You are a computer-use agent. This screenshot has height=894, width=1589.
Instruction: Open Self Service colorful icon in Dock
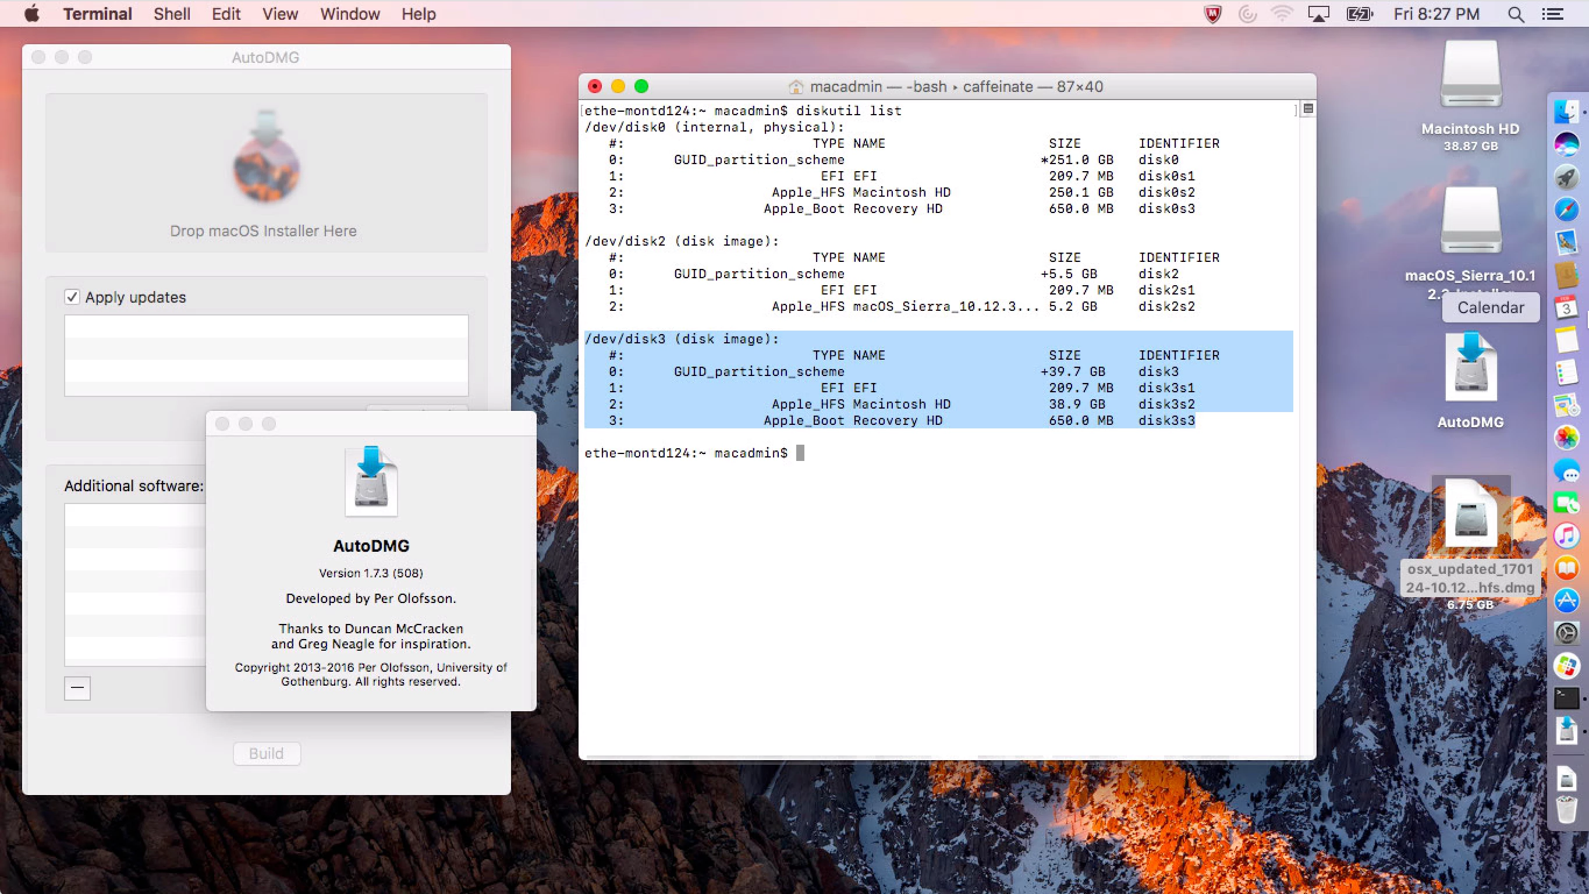coord(1566,666)
